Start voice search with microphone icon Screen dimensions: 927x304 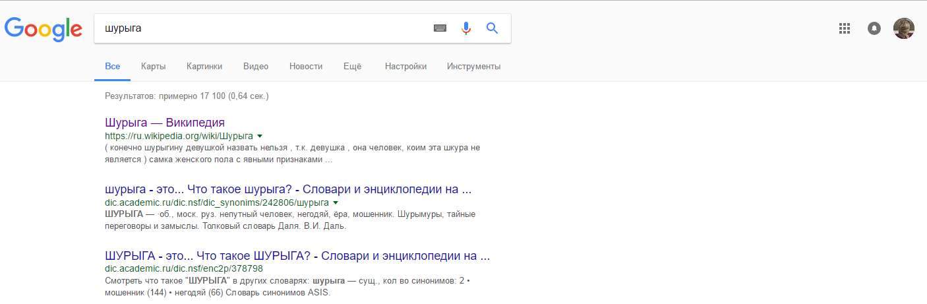click(x=466, y=28)
